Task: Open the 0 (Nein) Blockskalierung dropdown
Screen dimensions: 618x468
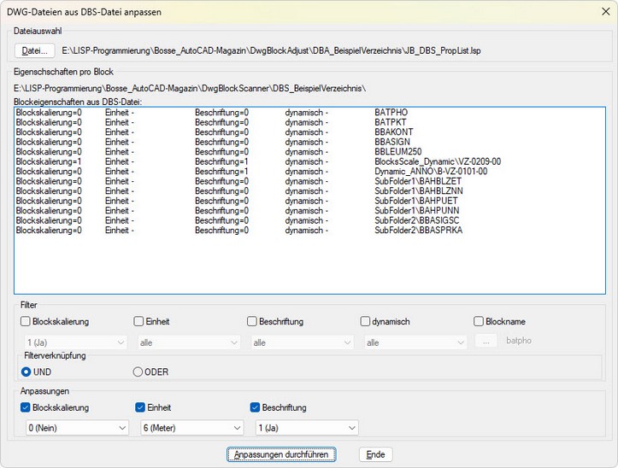Action: [77, 427]
